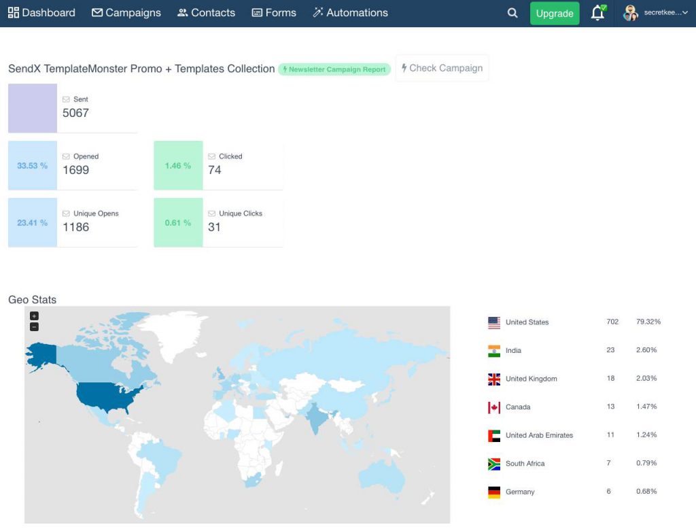Click the 0.68% Germany percentage
The height and width of the screenshot is (529, 696).
click(x=646, y=491)
